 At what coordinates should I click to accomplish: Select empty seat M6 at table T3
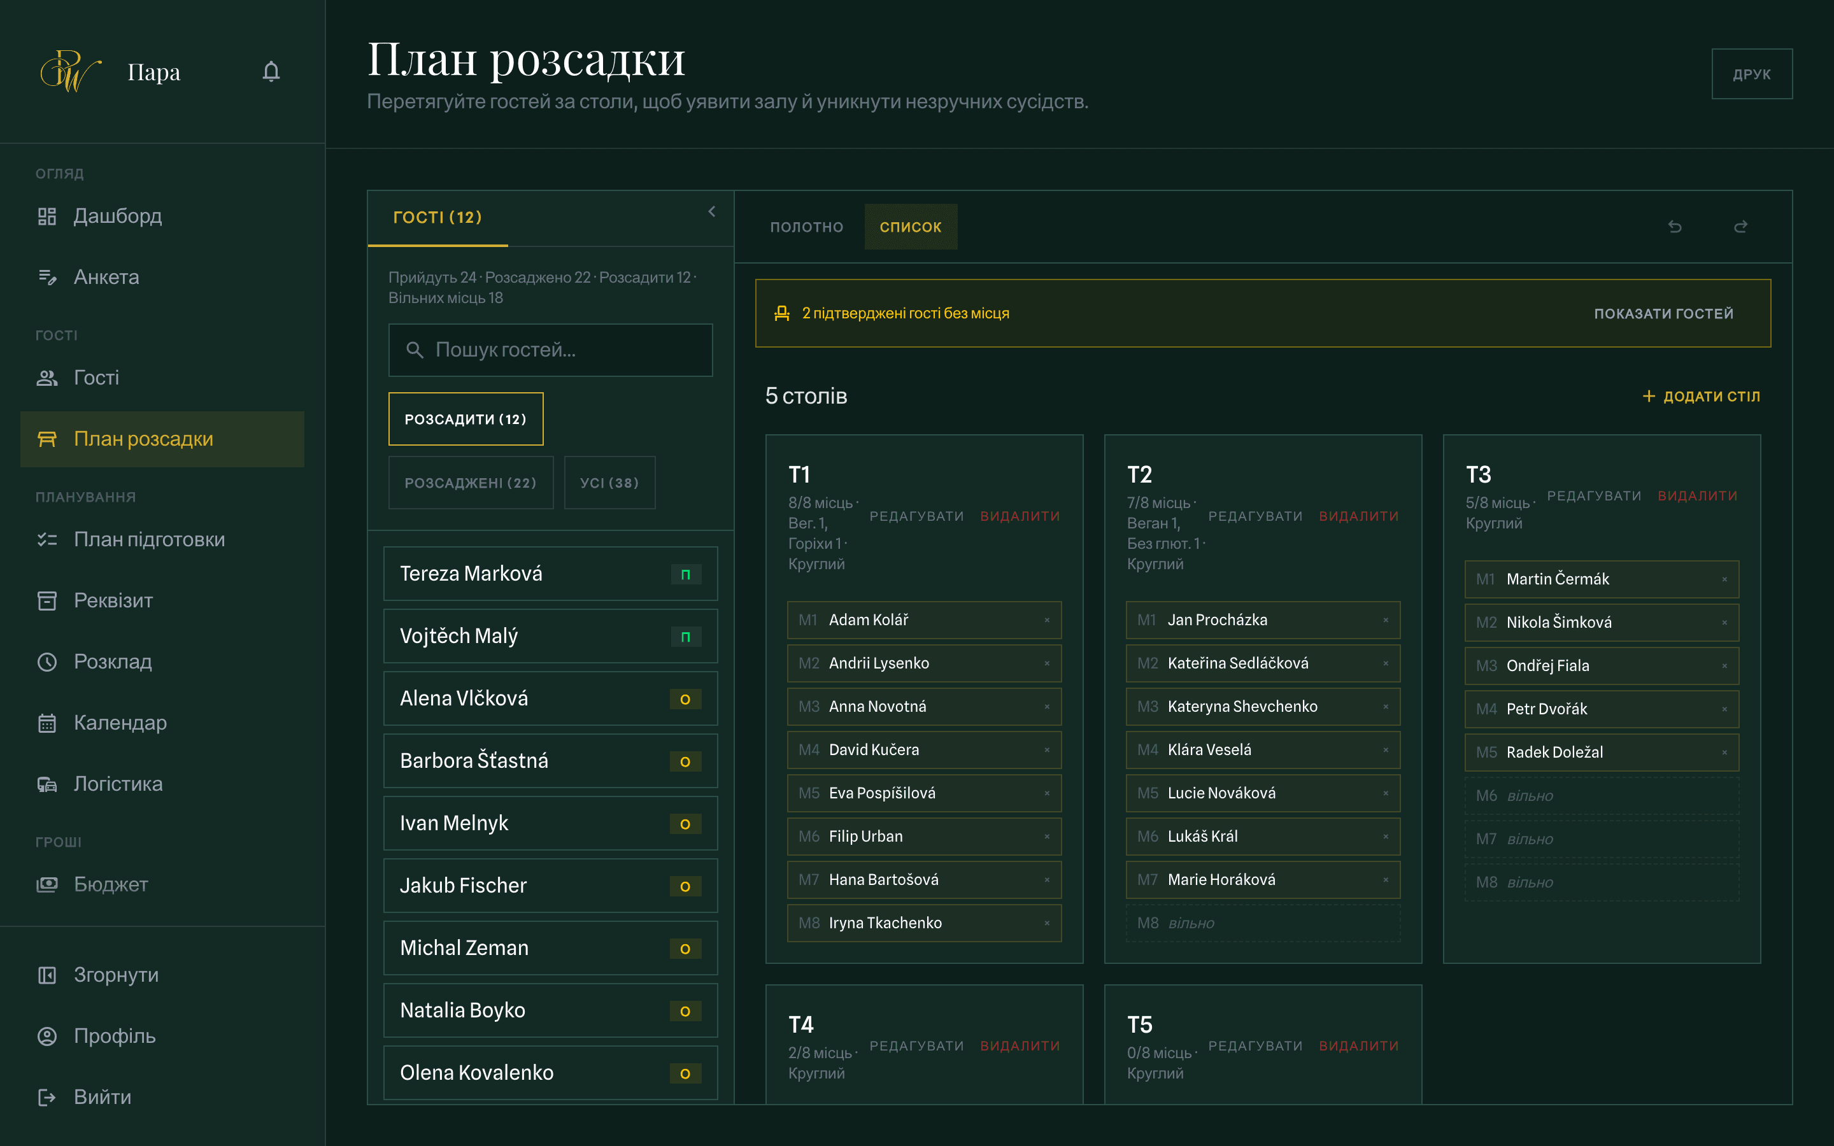(1602, 796)
